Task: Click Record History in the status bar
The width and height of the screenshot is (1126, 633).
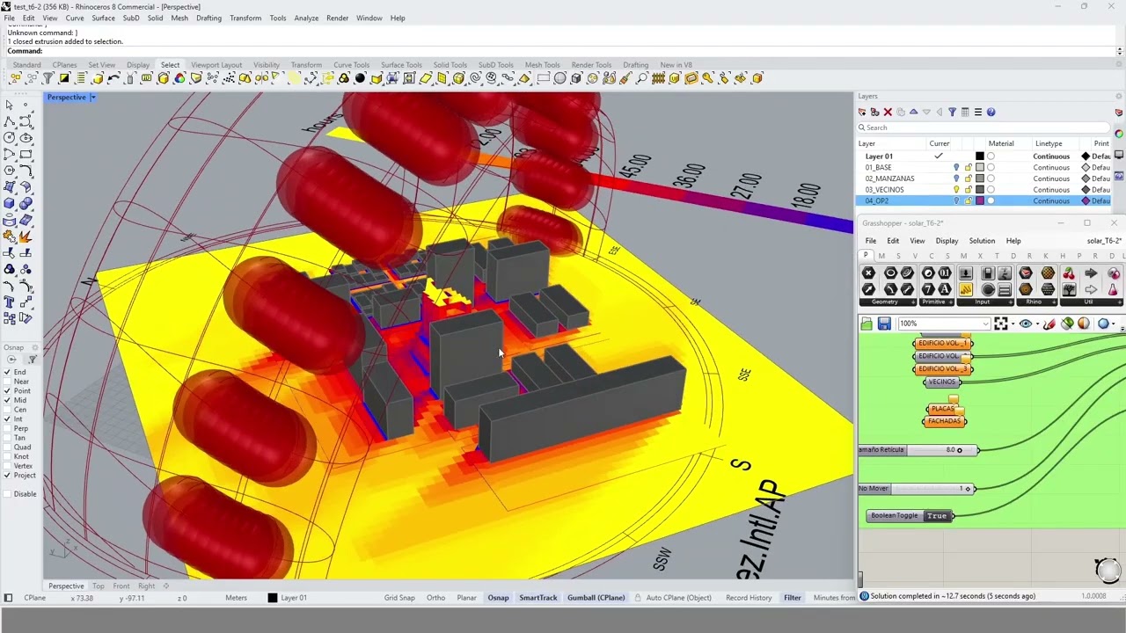Action: pyautogui.click(x=749, y=598)
